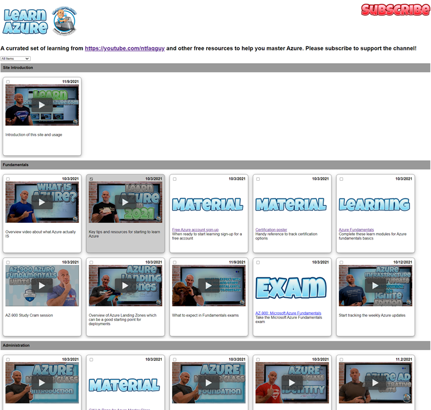Click the Learn Azure logo
The image size is (431, 410).
[x=25, y=22]
